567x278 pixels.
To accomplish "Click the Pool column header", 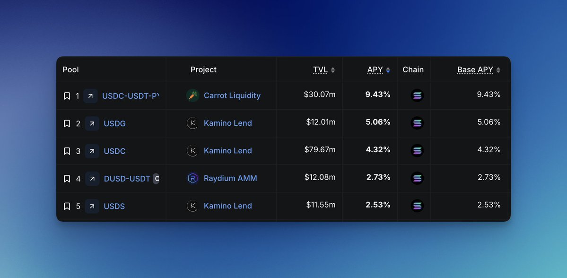I will click(70, 70).
